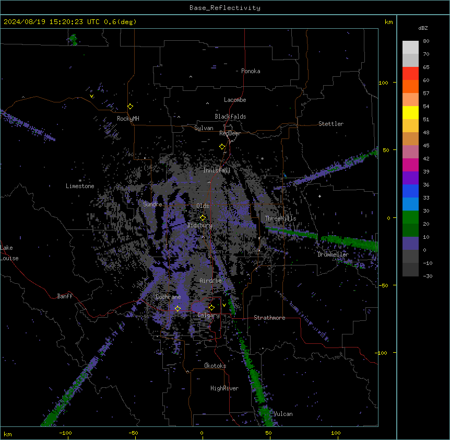Click the Calgary city label
Viewport: 450px width, 440px height.
point(209,315)
